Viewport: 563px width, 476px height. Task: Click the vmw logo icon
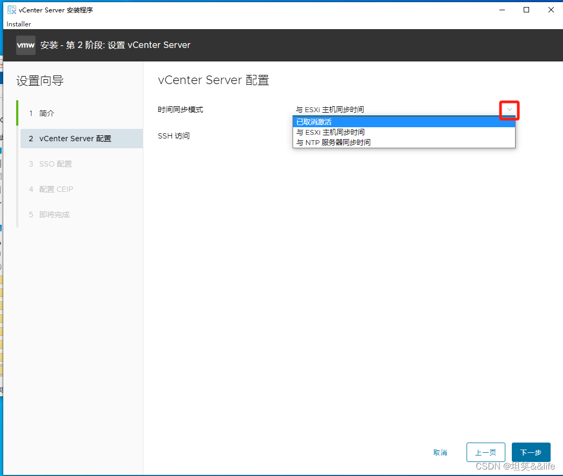(x=26, y=45)
